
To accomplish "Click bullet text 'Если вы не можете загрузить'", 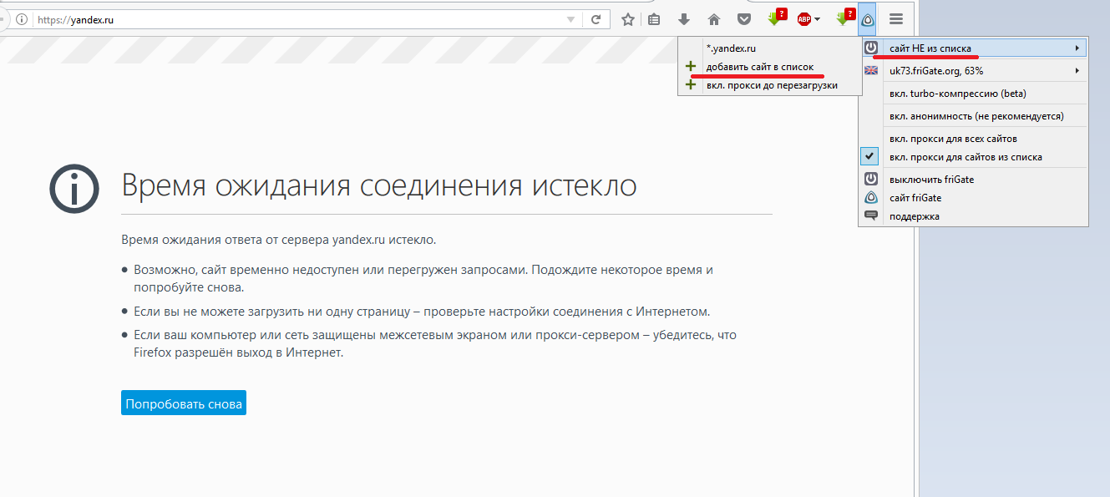I will tap(422, 312).
